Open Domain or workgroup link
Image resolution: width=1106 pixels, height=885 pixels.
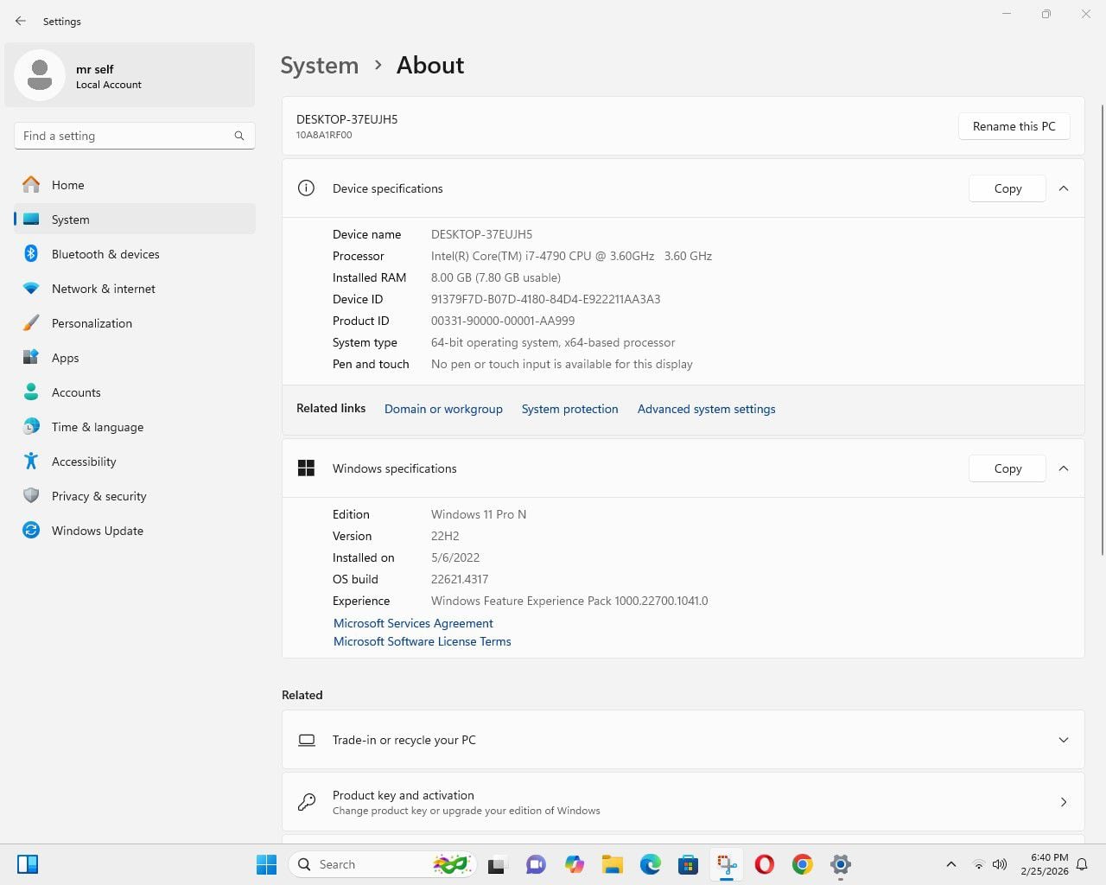[x=443, y=409]
